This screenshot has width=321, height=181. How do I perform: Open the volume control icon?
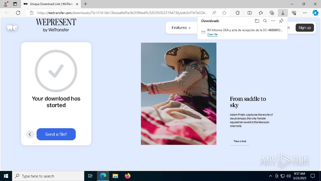coord(288,176)
